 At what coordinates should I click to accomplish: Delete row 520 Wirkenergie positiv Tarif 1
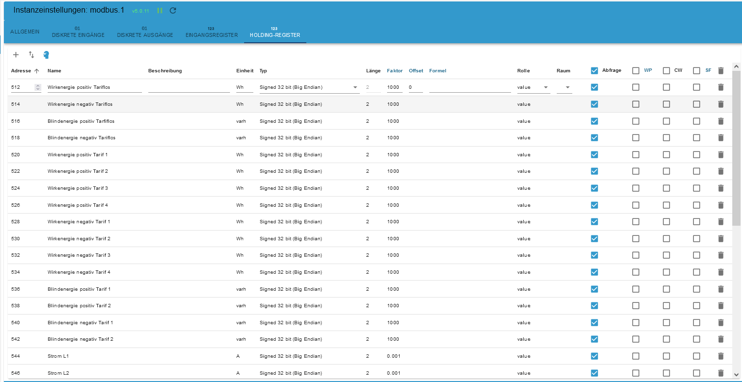click(x=721, y=155)
